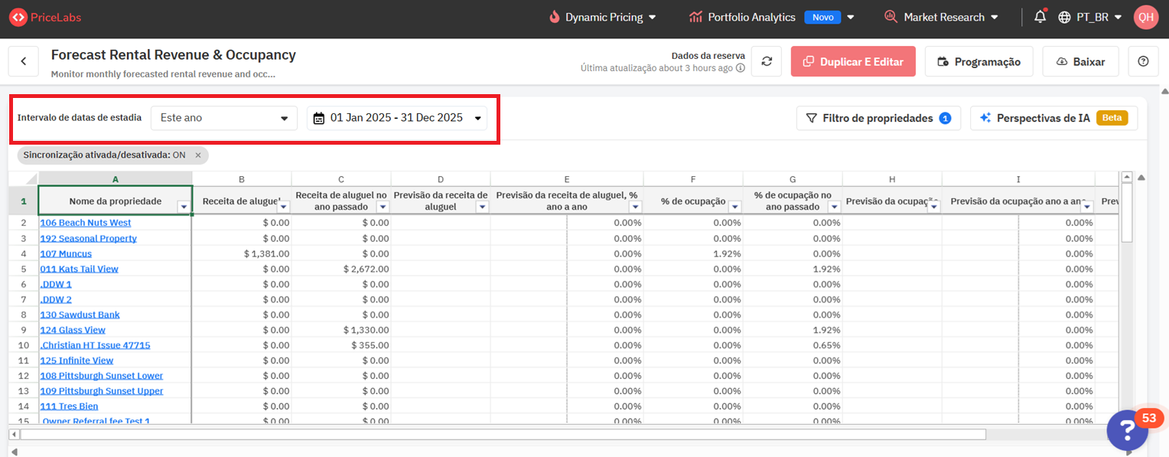Open the Dynamic Pricing menu
Screen dimensions: 1169x457
(602, 17)
